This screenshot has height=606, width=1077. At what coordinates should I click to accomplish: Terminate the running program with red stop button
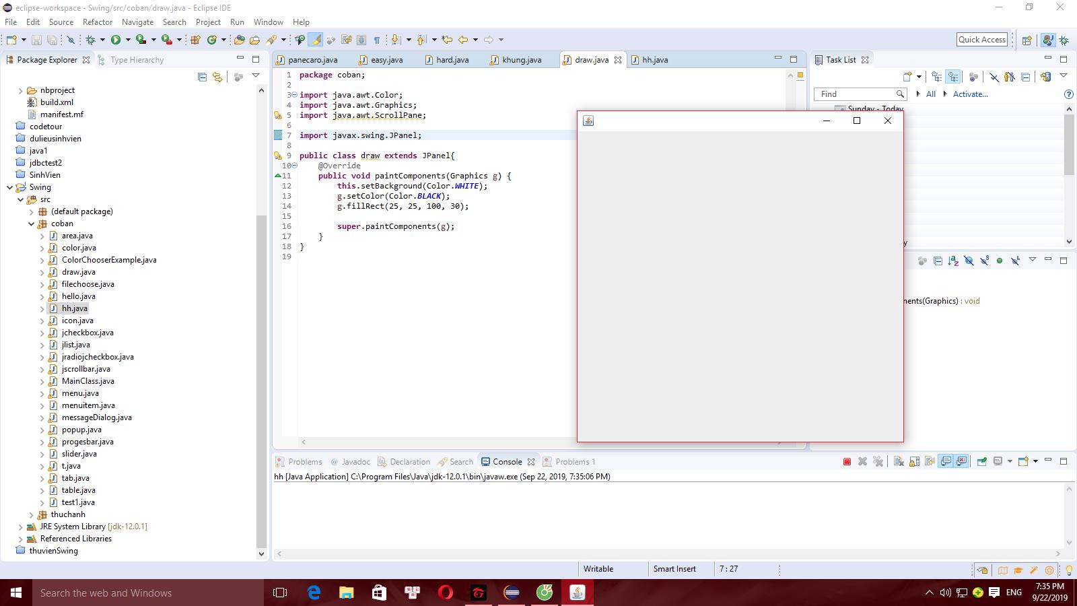pos(847,461)
